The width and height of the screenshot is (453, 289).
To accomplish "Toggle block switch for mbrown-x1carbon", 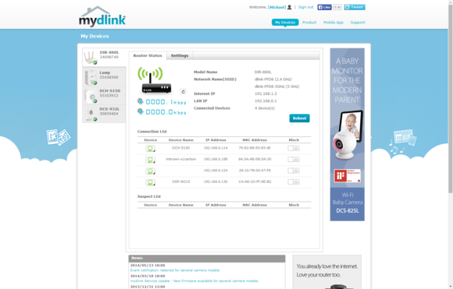I will [294, 160].
